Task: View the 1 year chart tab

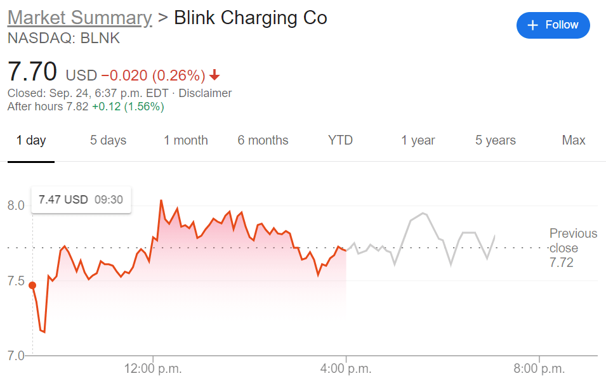Action: coord(418,141)
